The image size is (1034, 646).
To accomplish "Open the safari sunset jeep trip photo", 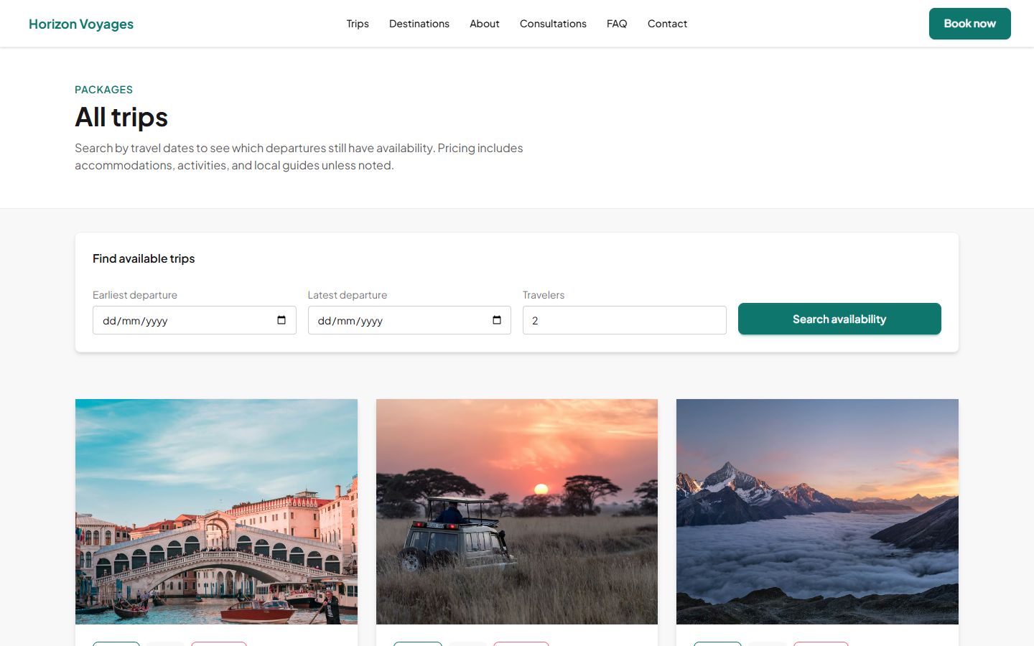I will point(517,512).
